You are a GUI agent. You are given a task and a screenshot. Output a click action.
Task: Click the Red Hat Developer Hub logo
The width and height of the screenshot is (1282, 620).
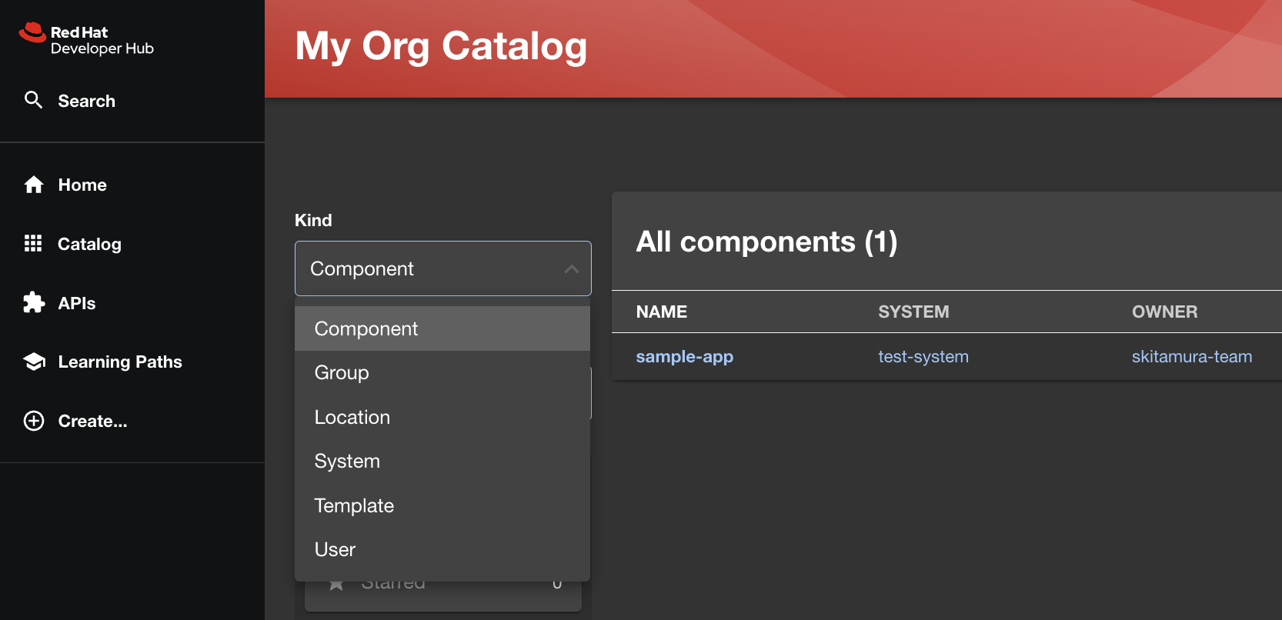(x=86, y=40)
